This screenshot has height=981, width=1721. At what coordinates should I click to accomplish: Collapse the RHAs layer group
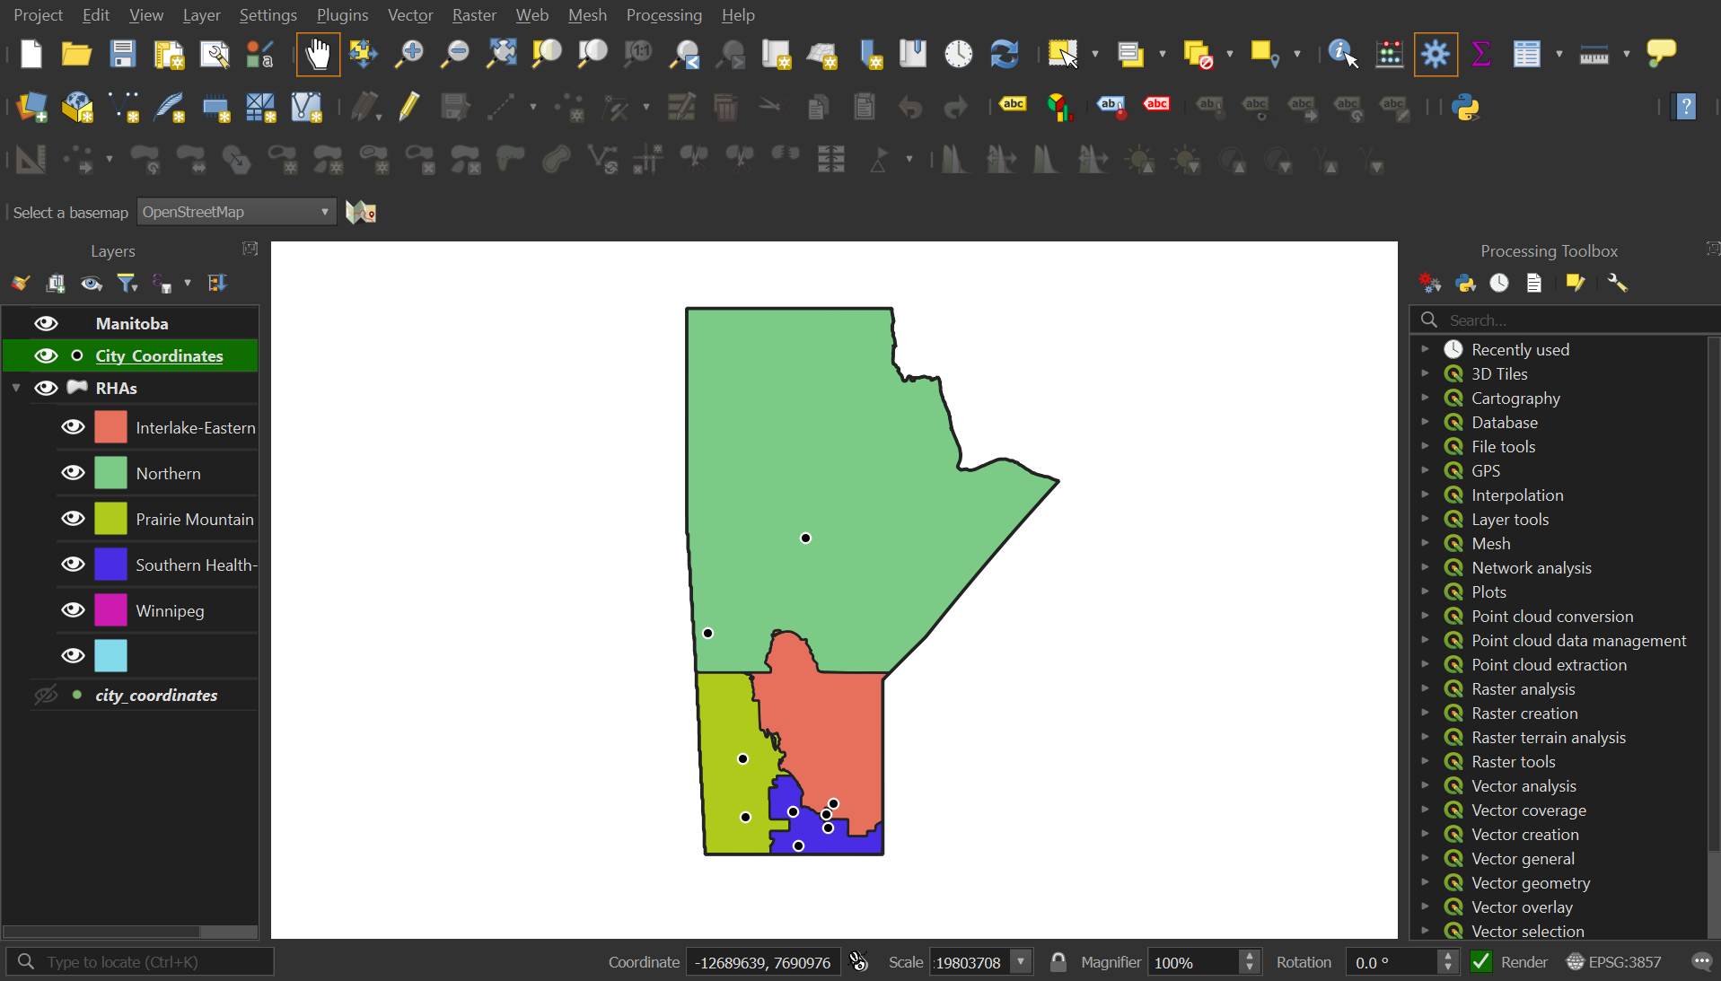coord(16,388)
